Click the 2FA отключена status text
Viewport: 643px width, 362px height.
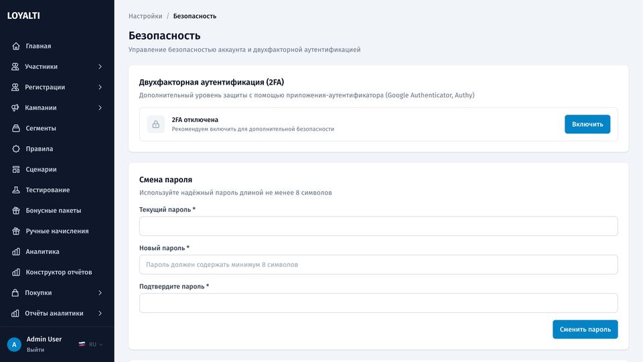point(195,120)
